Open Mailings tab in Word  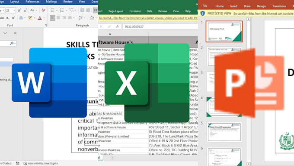click(x=51, y=2)
